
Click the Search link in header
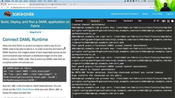click(145, 14)
